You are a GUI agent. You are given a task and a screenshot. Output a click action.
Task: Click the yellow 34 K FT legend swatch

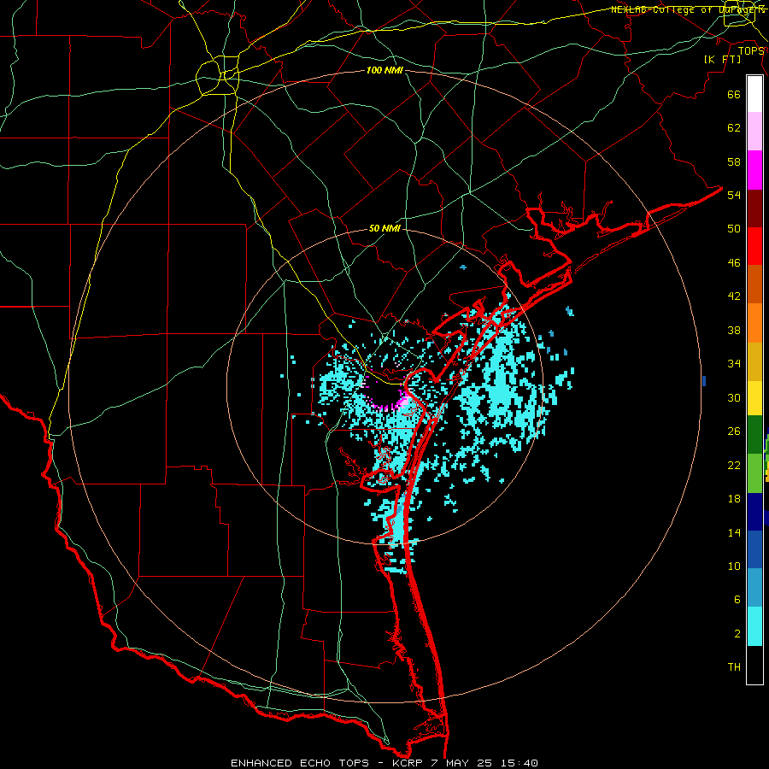[x=754, y=398]
